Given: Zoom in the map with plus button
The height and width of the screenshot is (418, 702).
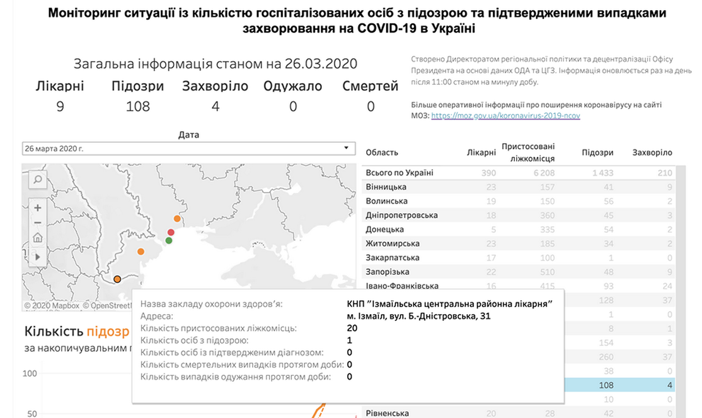Looking at the screenshot, I should point(38,208).
